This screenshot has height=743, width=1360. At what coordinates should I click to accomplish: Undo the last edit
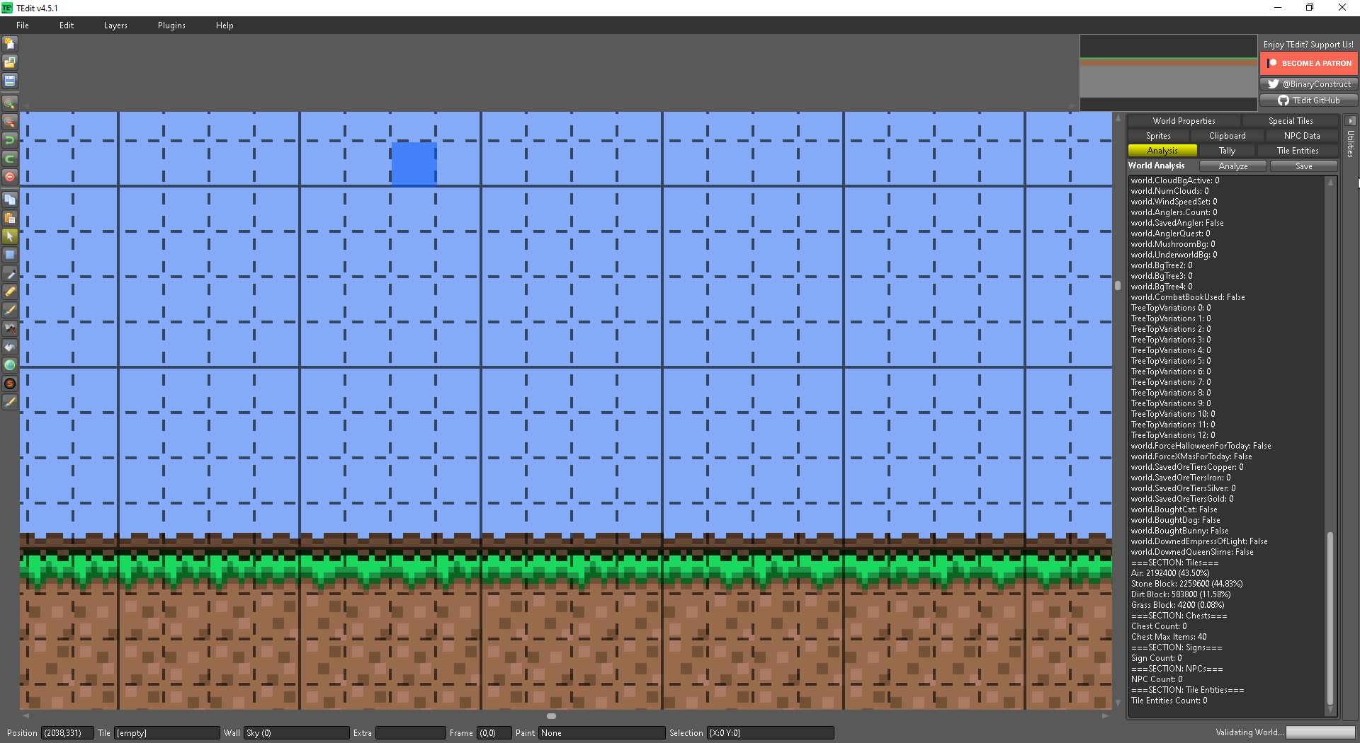pyautogui.click(x=10, y=140)
